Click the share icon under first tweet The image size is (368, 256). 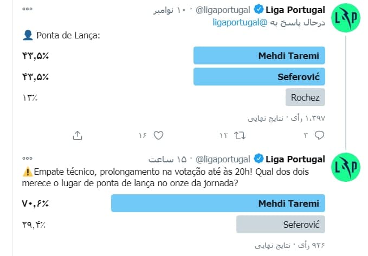click(78, 135)
